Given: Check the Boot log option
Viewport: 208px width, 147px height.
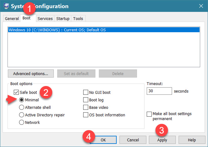Looking at the screenshot, I should coord(85,100).
